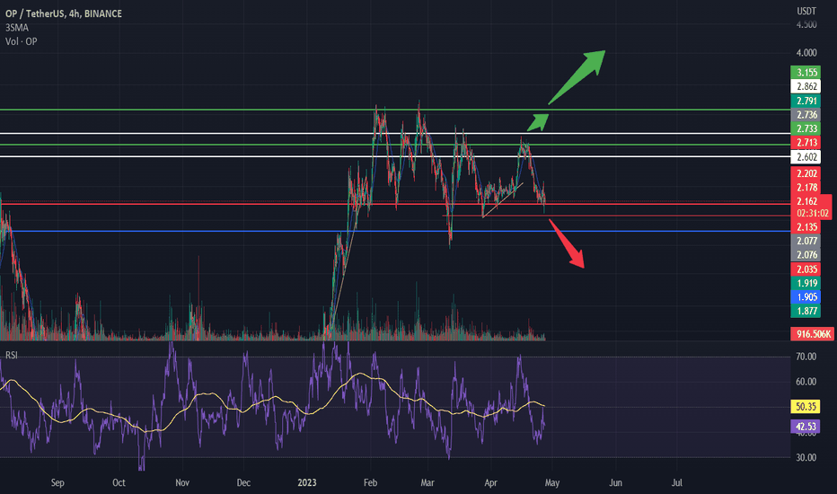Click the Mar date on time axis

click(x=427, y=483)
